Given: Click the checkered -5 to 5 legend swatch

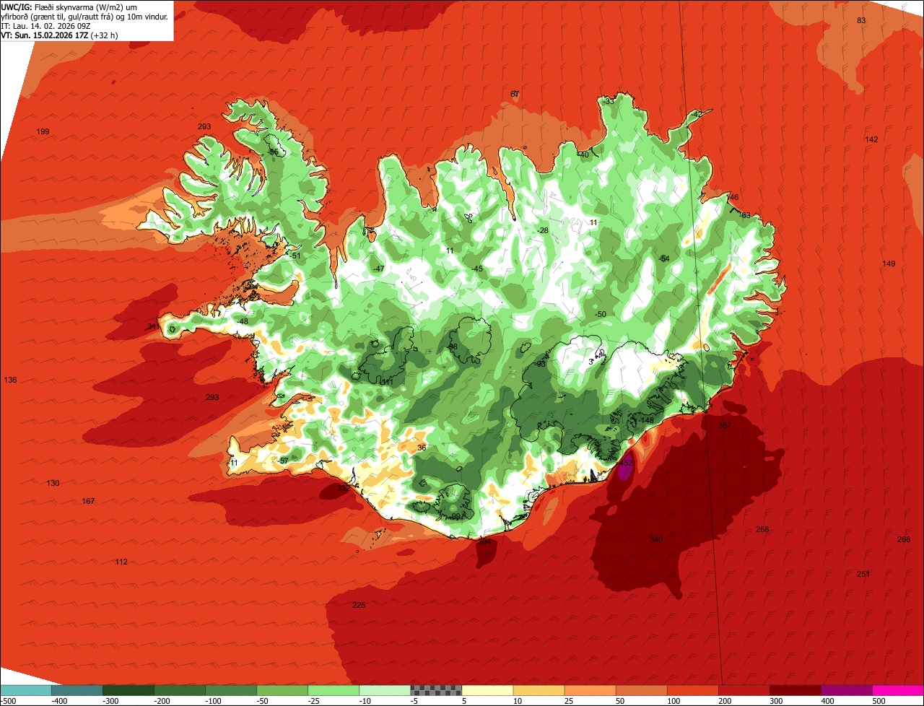Looking at the screenshot, I should click(436, 690).
